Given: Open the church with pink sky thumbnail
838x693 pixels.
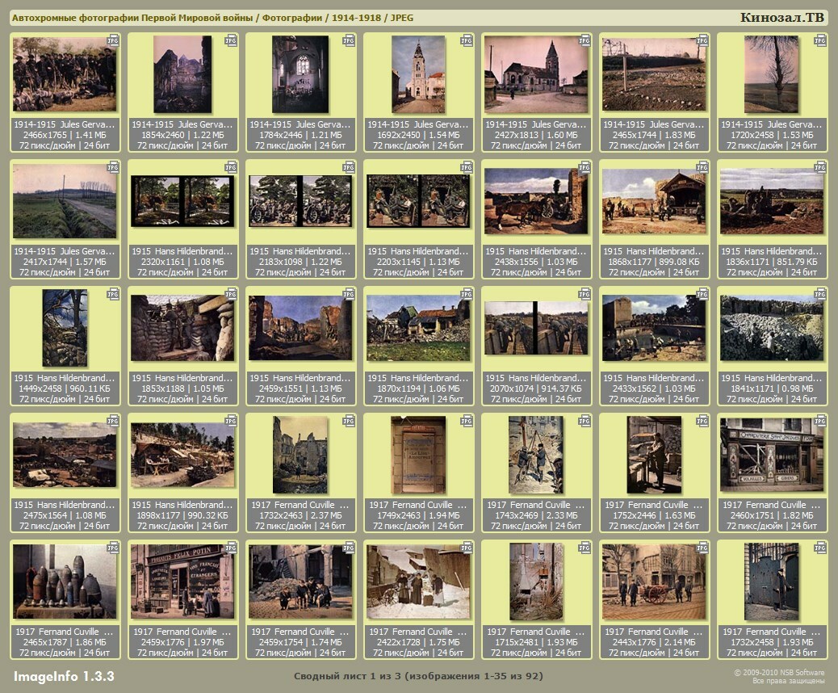Looking at the screenshot, I should (536, 74).
